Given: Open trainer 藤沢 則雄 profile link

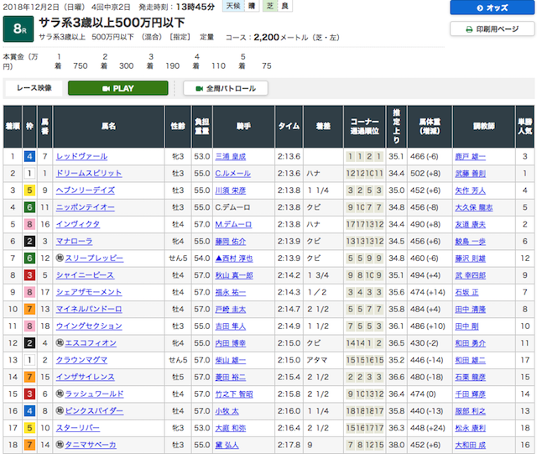Looking at the screenshot, I should click(470, 258).
